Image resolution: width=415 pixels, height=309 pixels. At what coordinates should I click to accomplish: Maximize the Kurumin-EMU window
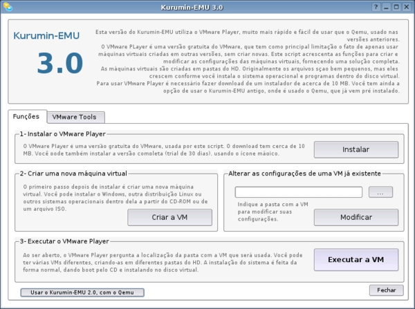coord(396,7)
